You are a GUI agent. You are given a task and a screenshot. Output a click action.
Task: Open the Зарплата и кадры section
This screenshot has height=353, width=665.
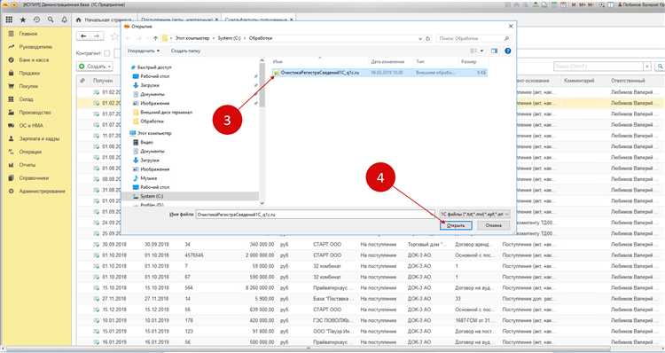[x=39, y=138]
